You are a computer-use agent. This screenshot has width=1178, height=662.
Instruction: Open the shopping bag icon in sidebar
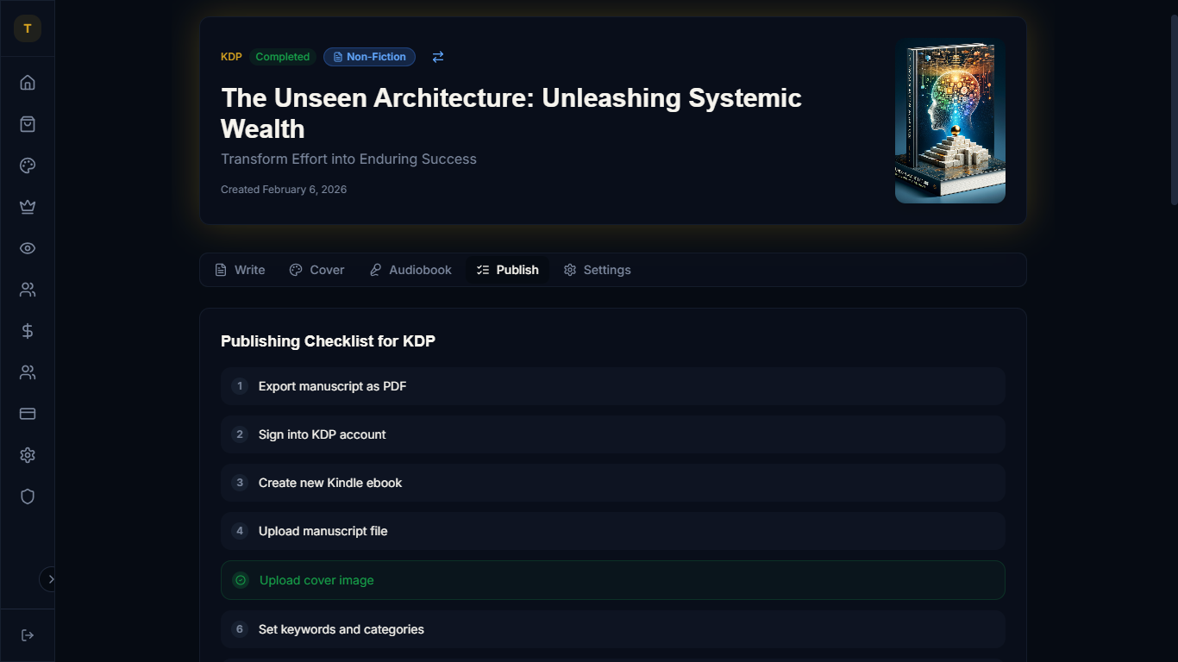[28, 124]
